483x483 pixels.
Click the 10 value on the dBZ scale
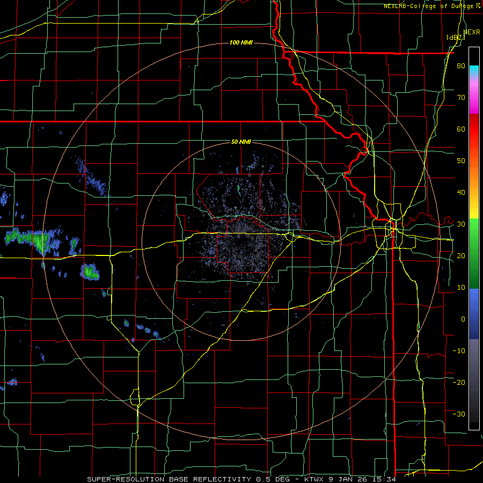[461, 288]
